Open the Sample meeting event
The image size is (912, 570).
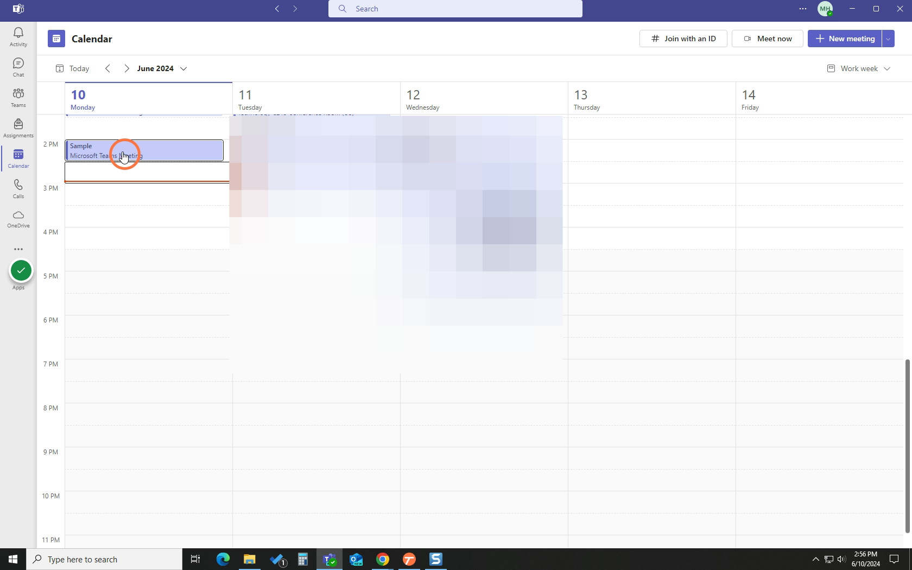point(144,150)
